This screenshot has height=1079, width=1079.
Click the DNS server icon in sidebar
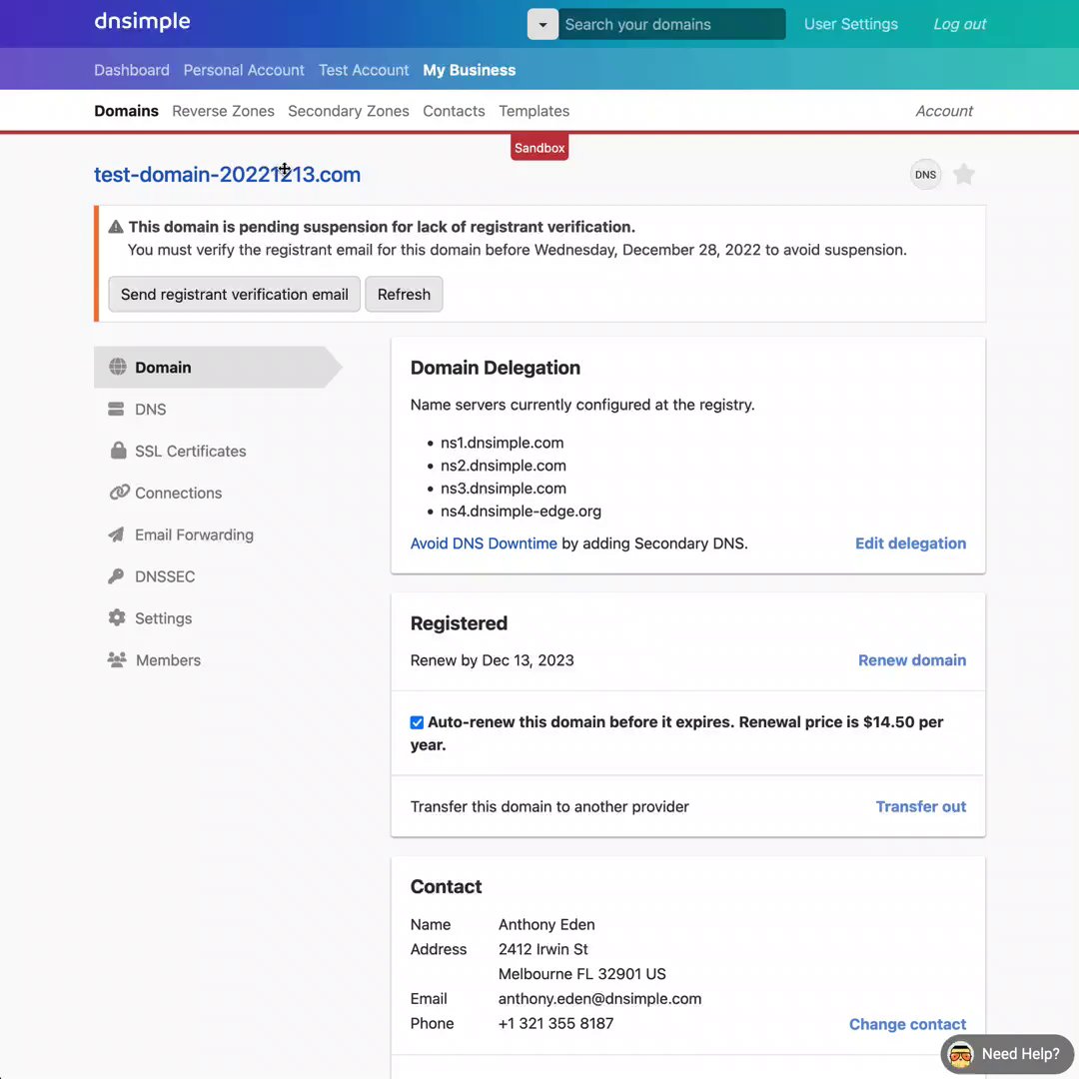click(x=116, y=409)
